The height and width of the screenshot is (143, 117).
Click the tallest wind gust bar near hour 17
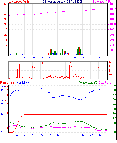[x=80, y=49]
